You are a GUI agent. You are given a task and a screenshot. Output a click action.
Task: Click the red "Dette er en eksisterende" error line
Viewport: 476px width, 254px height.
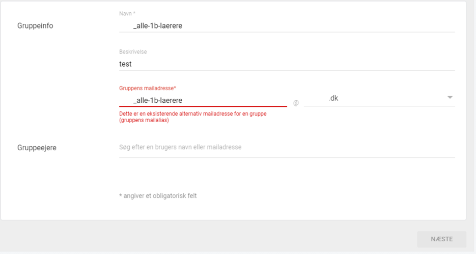(x=192, y=114)
